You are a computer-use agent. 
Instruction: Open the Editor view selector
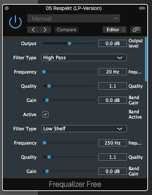(x=115, y=30)
